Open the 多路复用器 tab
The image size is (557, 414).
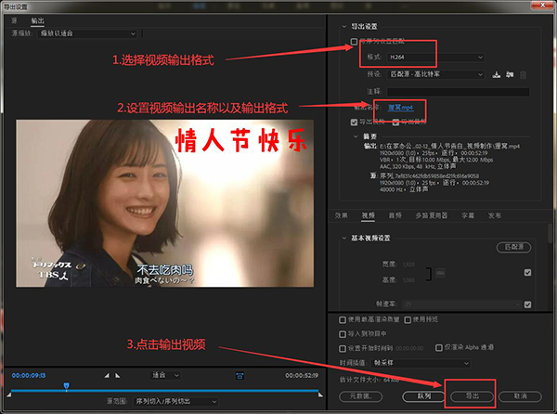pyautogui.click(x=432, y=215)
